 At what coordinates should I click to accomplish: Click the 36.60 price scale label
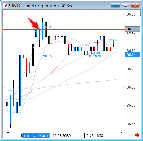coord(131,106)
